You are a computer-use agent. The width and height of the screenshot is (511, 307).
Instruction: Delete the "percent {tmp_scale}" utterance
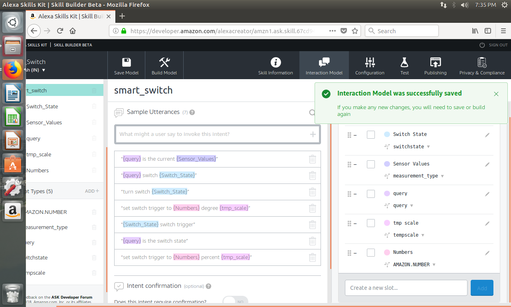[x=313, y=257]
